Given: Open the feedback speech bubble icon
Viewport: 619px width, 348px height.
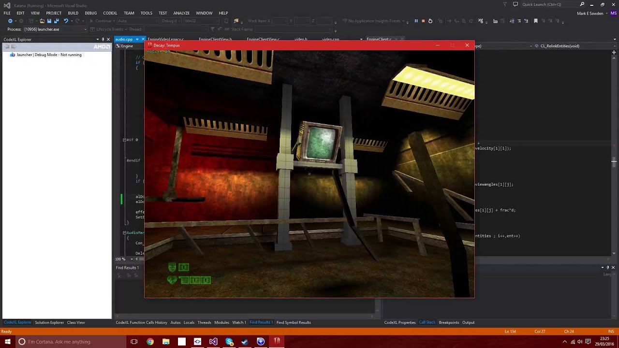Looking at the screenshot, I should [x=516, y=4].
